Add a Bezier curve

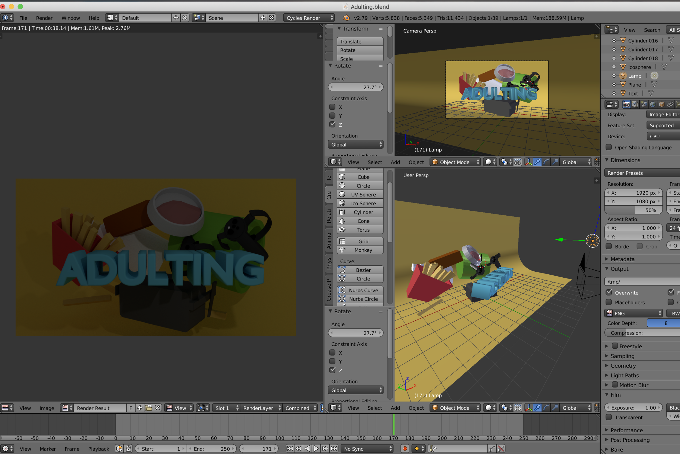(360, 270)
